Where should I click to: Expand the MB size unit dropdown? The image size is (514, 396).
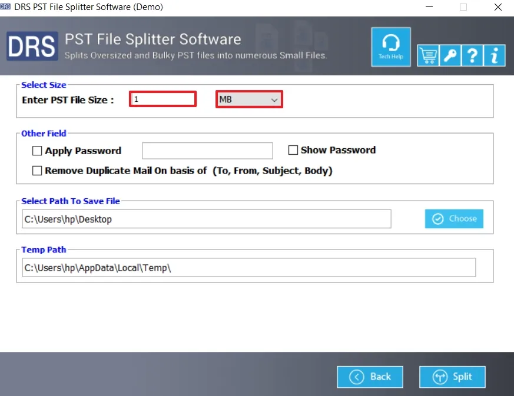249,99
